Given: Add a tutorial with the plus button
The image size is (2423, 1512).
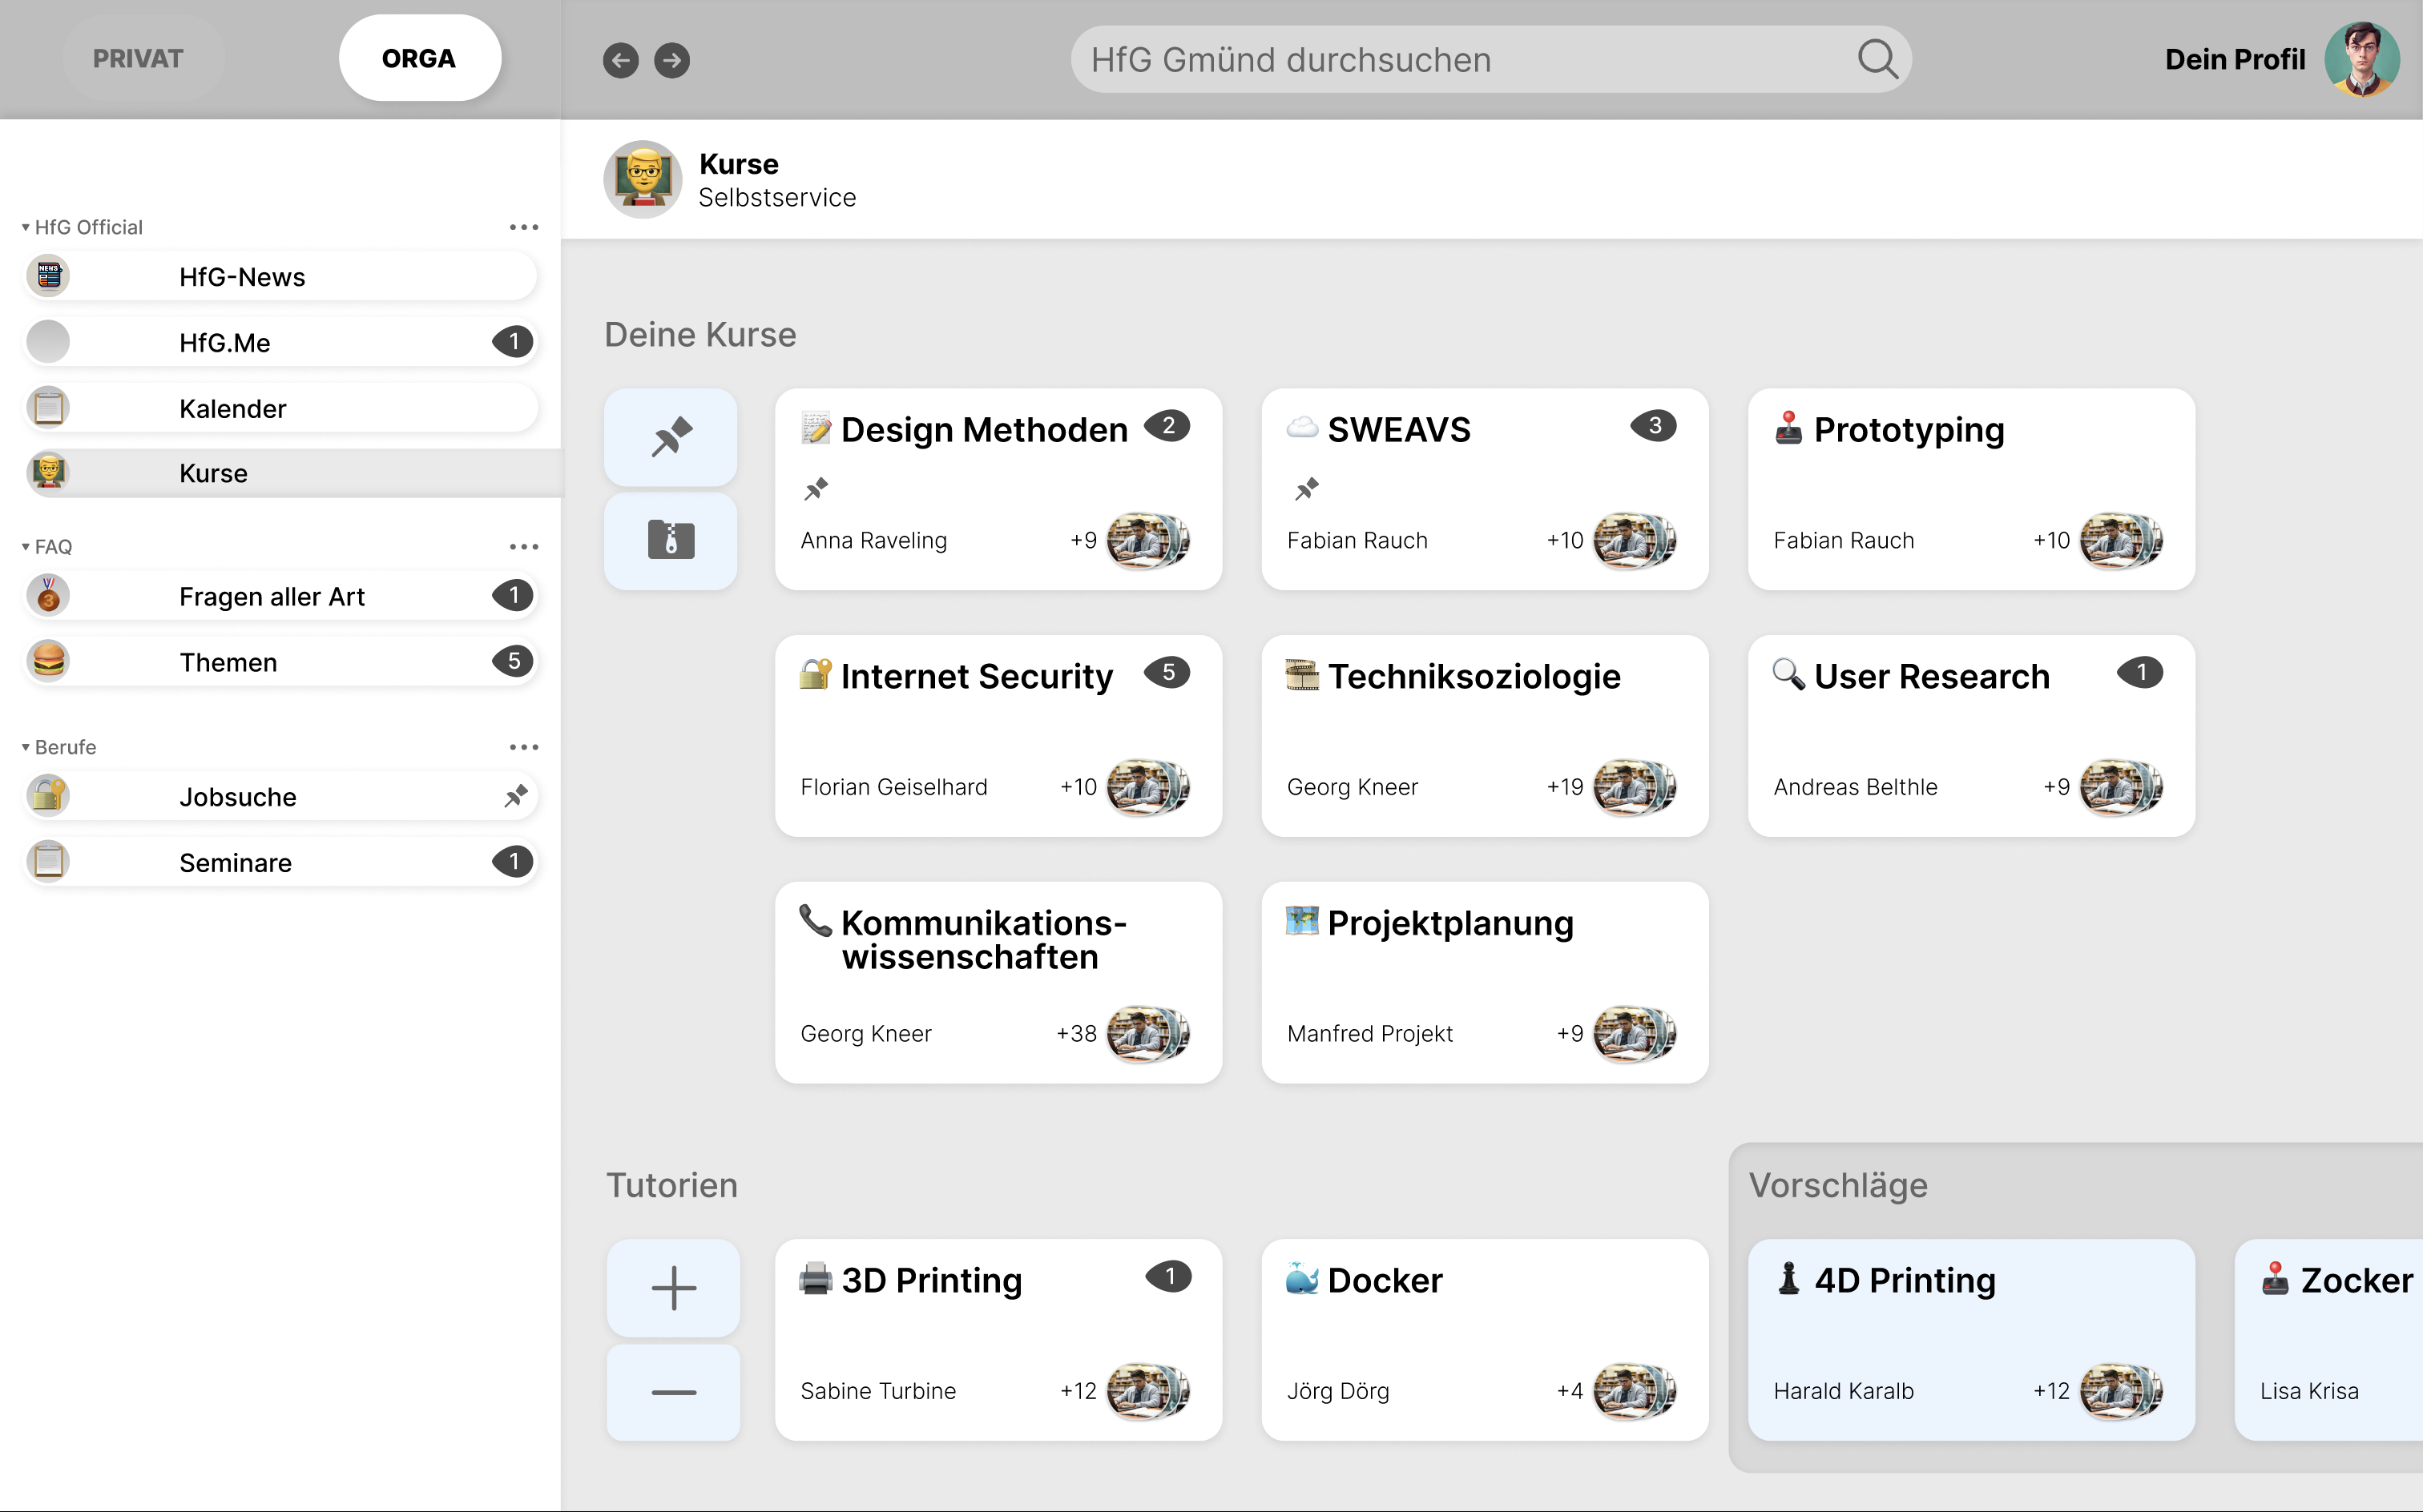Looking at the screenshot, I should pos(673,1288).
